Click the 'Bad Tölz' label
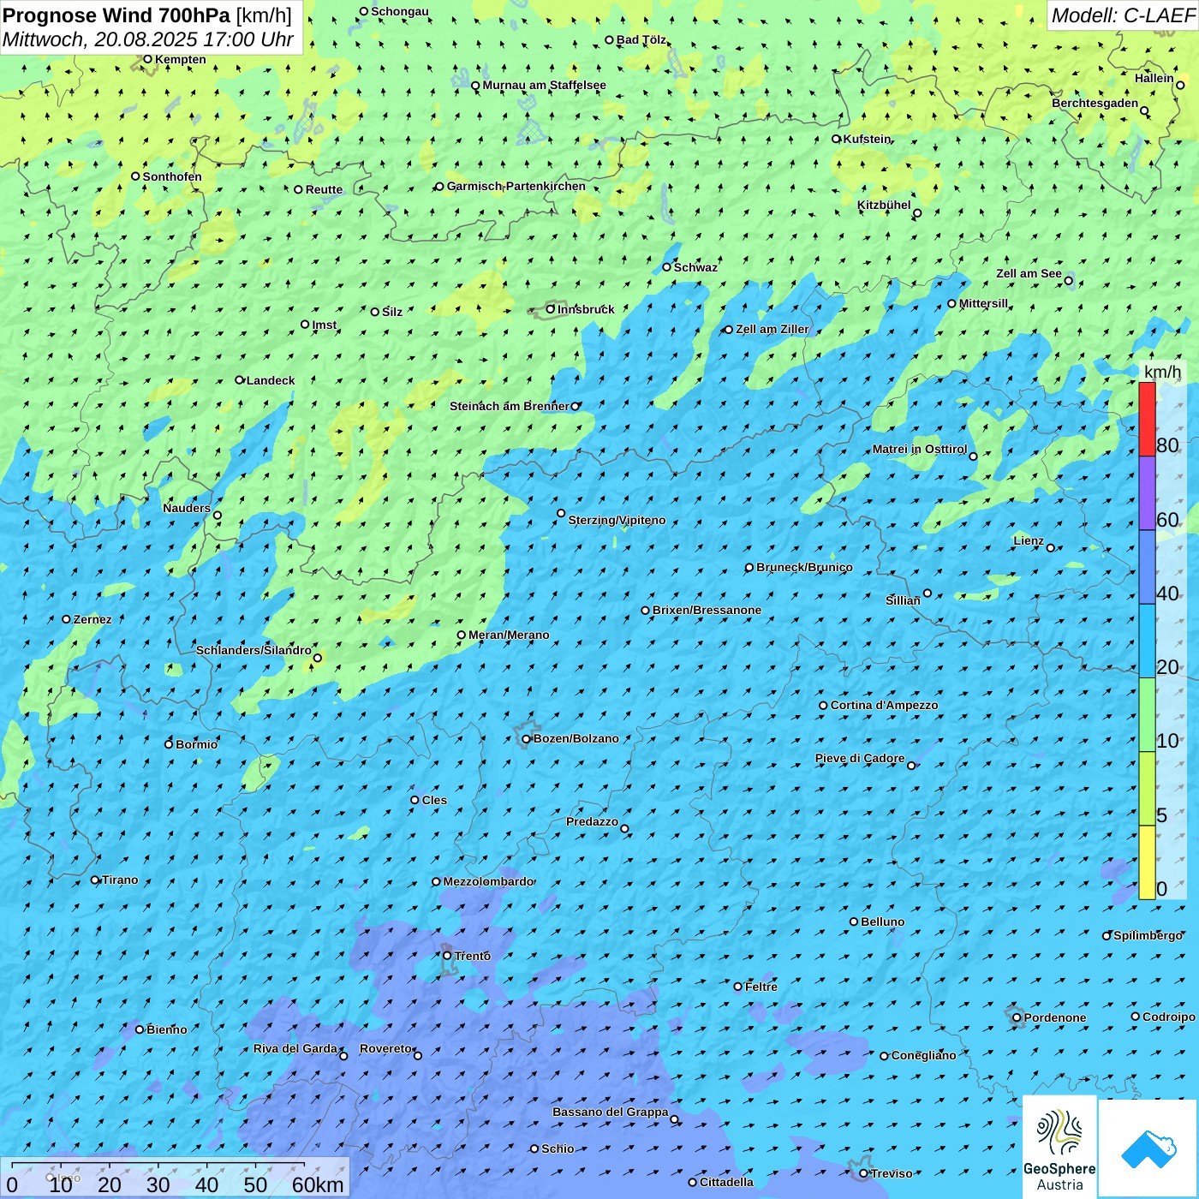Screen dimensions: 1199x1199 [x=641, y=39]
